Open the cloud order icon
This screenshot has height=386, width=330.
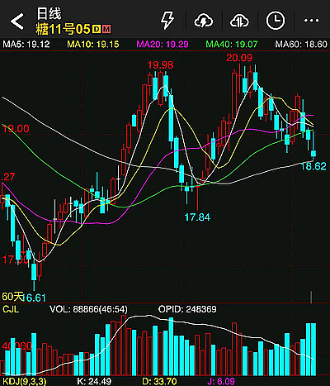click(x=239, y=21)
